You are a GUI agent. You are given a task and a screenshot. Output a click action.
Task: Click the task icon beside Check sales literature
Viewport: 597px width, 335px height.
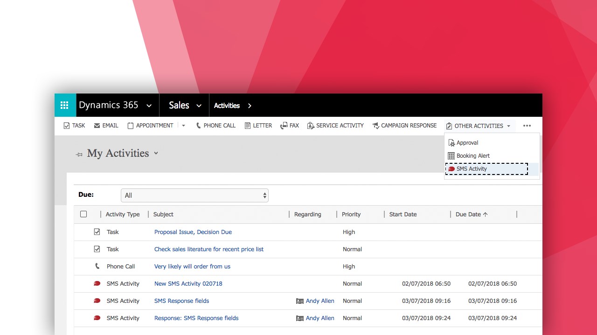click(x=97, y=249)
